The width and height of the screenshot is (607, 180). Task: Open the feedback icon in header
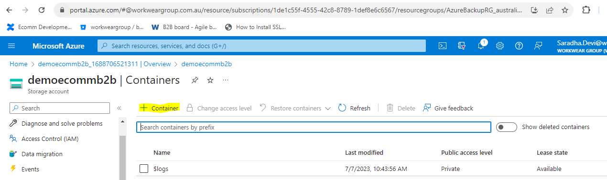[538, 46]
